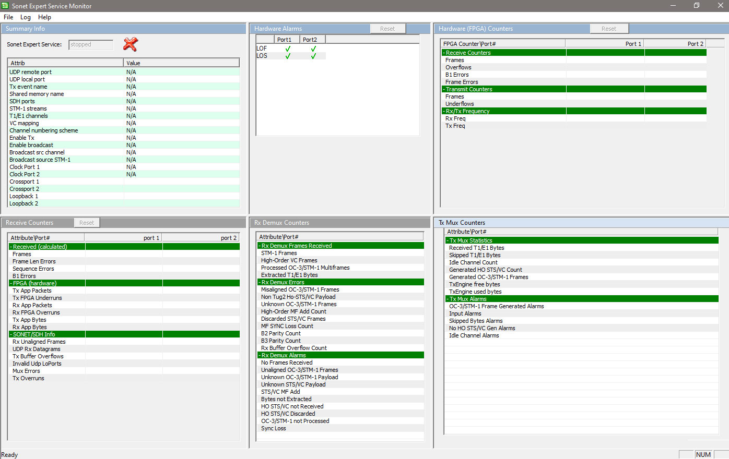Collapse the SONET/SDH Info group

click(x=11, y=334)
